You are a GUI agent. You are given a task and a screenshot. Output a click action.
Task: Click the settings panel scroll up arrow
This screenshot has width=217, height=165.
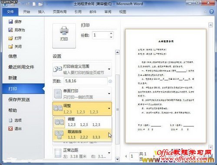click(x=118, y=52)
